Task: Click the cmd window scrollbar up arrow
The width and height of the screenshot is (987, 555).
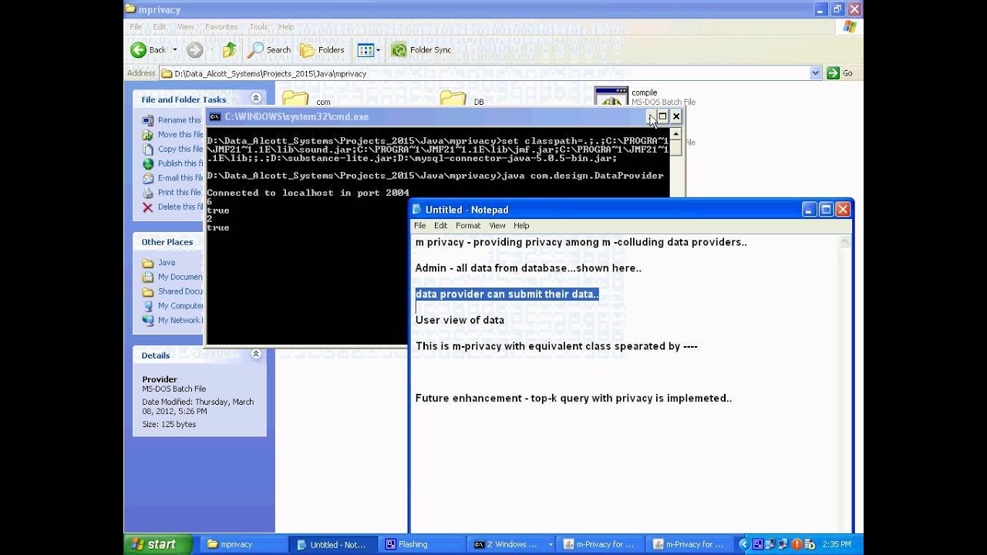Action: click(676, 134)
